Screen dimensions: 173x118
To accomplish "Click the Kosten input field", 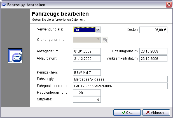I will pyautogui.click(x=153, y=30).
